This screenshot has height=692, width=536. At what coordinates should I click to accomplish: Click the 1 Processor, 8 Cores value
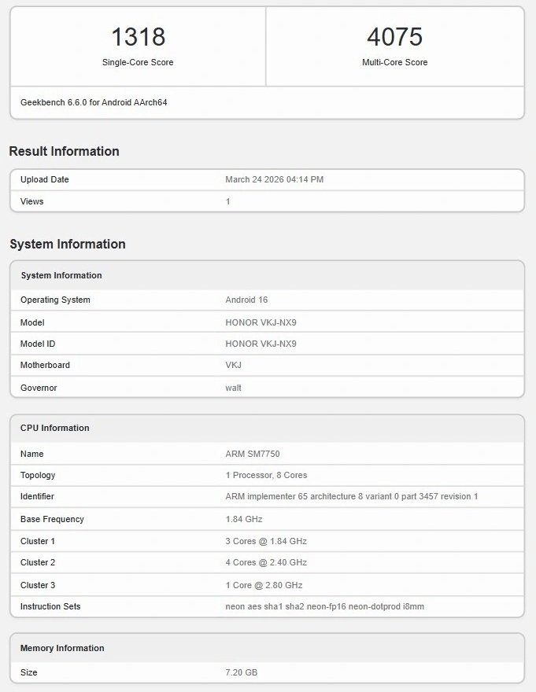(x=267, y=475)
